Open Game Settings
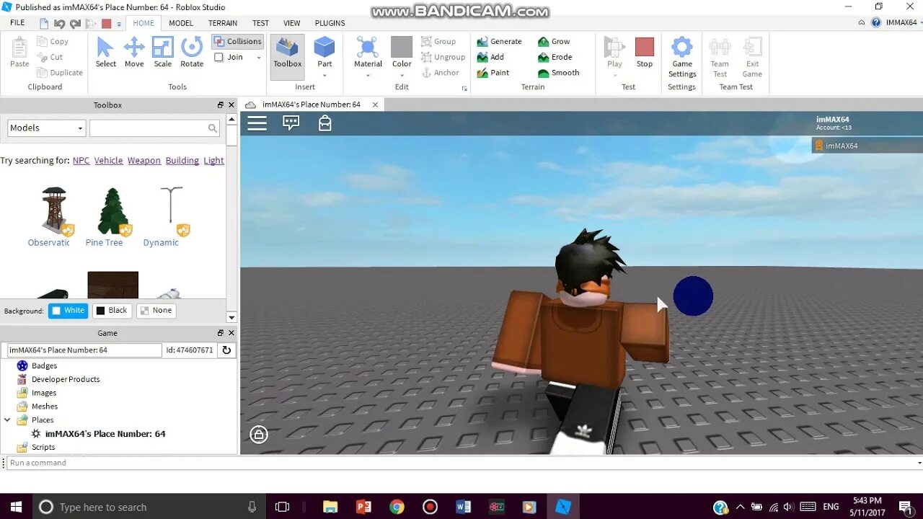Viewport: 923px width, 519px height. click(x=681, y=57)
